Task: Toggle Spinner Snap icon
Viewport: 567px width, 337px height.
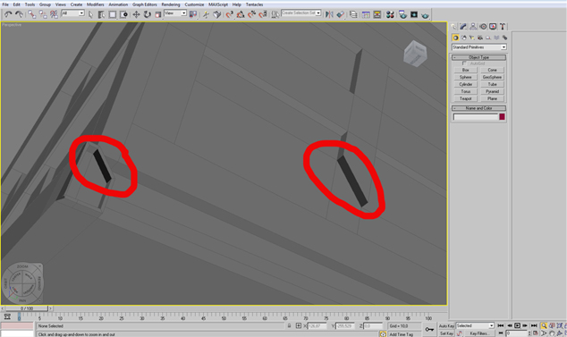Action: pyautogui.click(x=263, y=14)
